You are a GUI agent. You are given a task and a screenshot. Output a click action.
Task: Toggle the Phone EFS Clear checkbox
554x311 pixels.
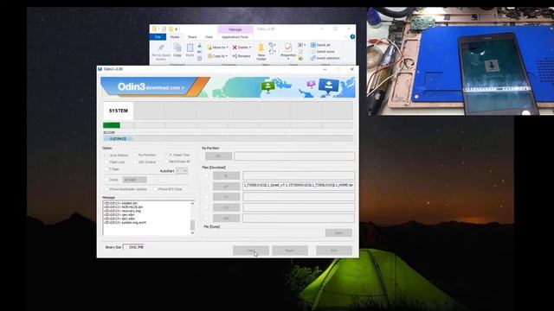[x=155, y=189]
